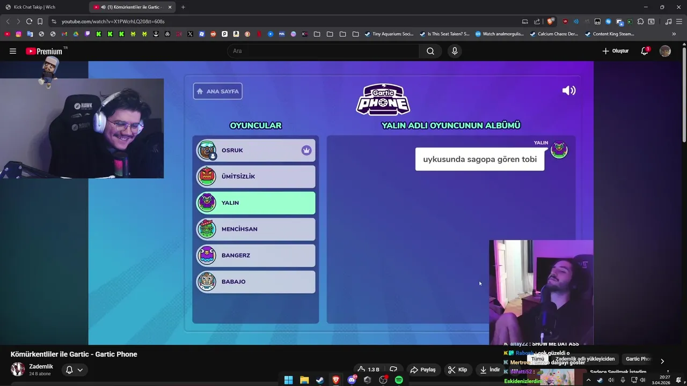Start voice search with microphone icon
The width and height of the screenshot is (687, 386).
[x=455, y=51]
